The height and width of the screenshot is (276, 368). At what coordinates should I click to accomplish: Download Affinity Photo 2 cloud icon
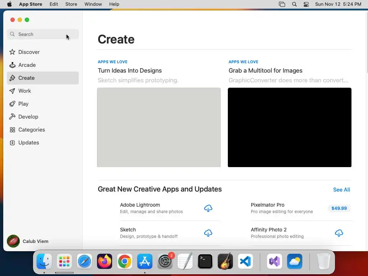(339, 233)
